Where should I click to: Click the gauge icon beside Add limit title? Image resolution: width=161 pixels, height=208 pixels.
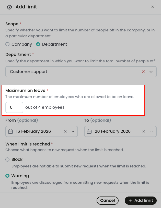click(x=9, y=7)
